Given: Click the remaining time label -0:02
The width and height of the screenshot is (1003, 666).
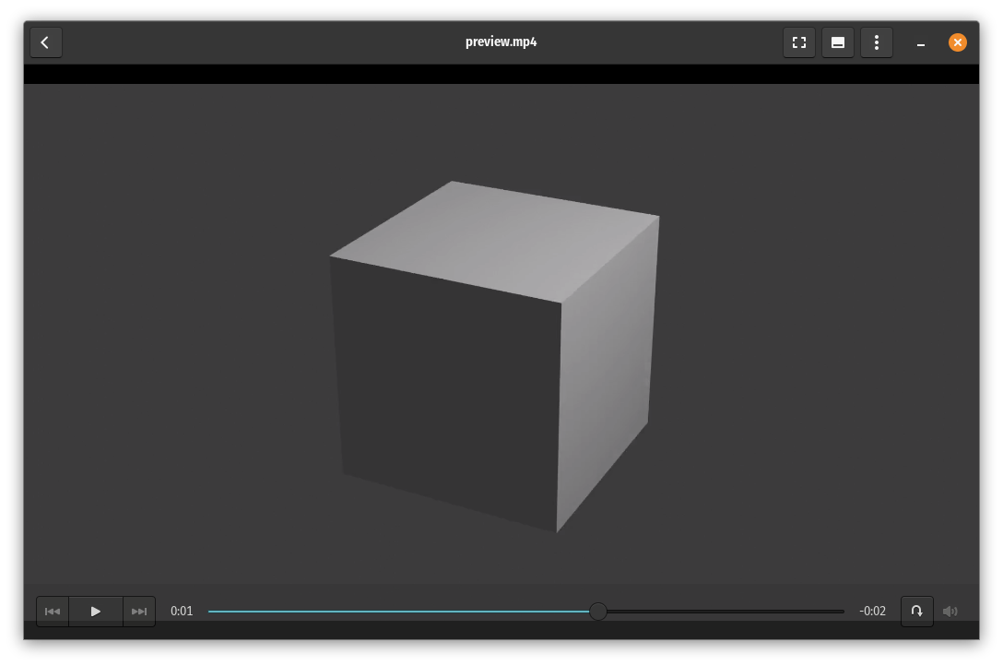Looking at the screenshot, I should (872, 612).
